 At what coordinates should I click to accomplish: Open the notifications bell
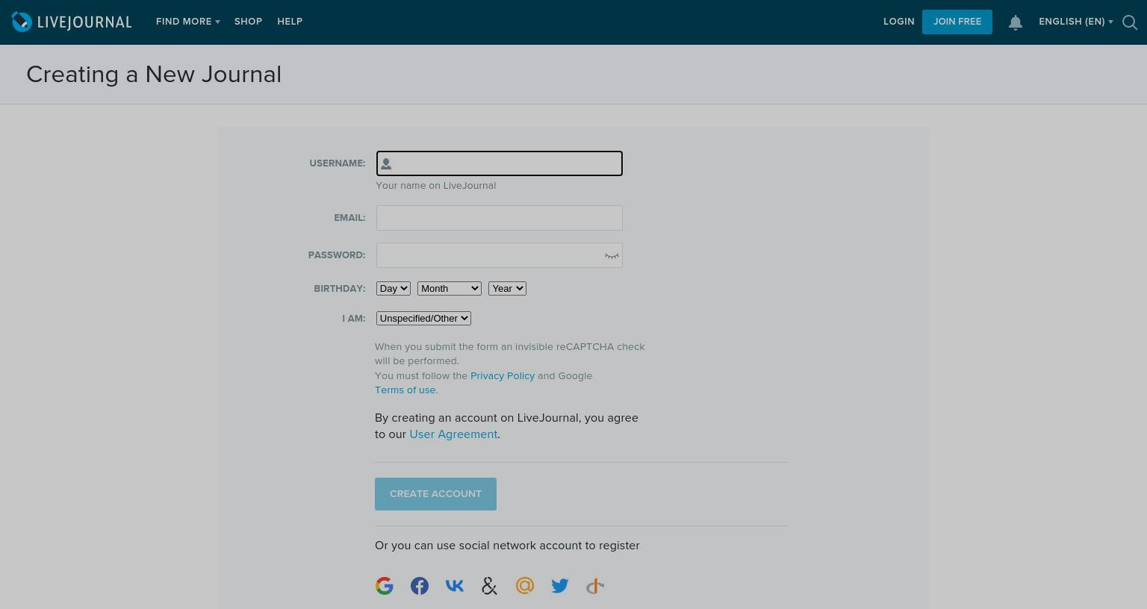click(x=1016, y=22)
